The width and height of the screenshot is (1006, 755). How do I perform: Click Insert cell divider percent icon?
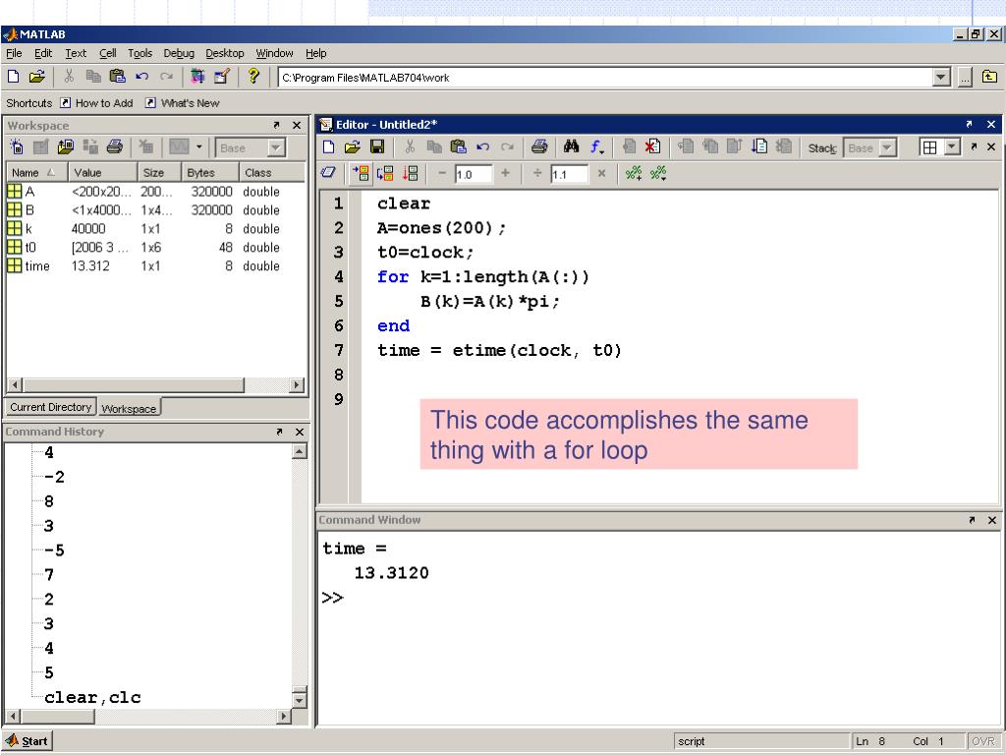[634, 173]
